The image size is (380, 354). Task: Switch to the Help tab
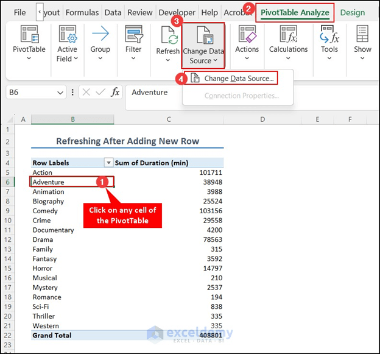(x=209, y=13)
